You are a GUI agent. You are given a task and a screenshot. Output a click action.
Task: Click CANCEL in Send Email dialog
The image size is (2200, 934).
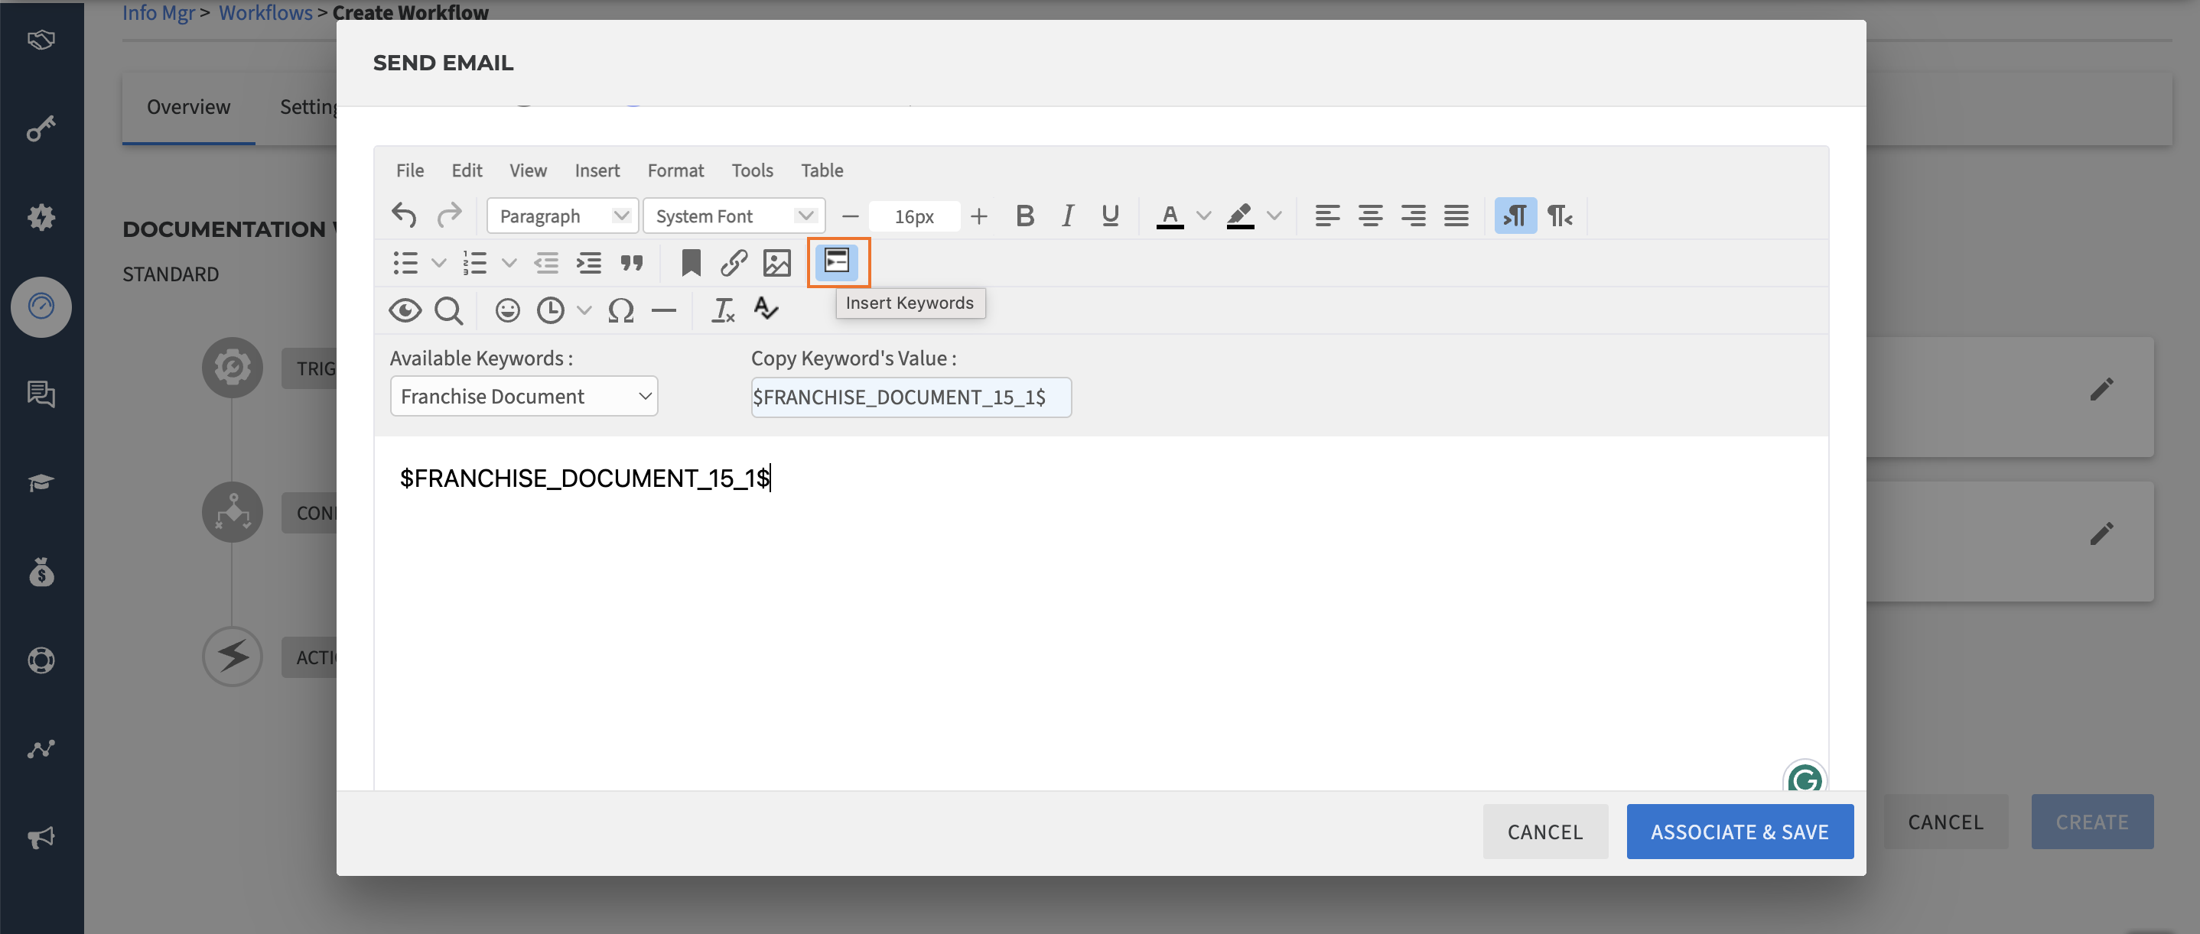(1545, 832)
